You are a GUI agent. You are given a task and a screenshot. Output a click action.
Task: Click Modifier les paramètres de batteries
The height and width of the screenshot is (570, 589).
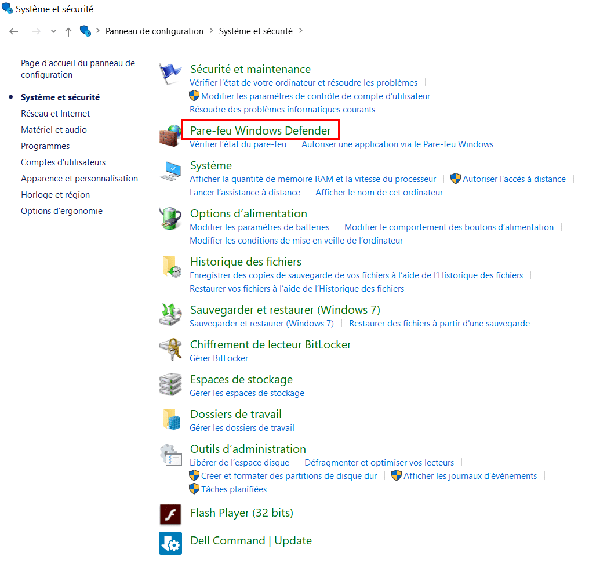(260, 227)
